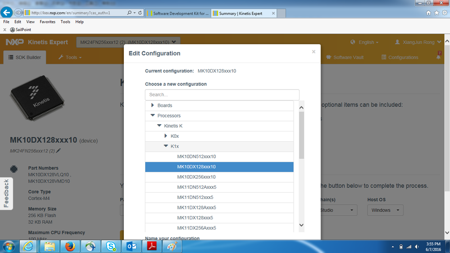This screenshot has height=253, width=450.
Task: Open the Tools dropdown in navigation bar
Action: (x=70, y=57)
